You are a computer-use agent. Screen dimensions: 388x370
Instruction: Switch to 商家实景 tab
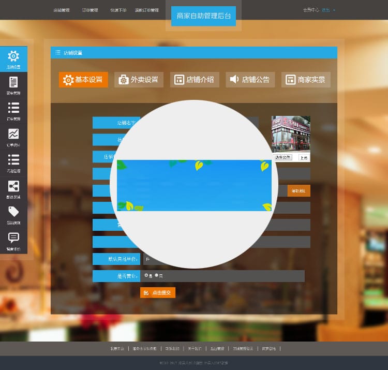click(x=306, y=80)
